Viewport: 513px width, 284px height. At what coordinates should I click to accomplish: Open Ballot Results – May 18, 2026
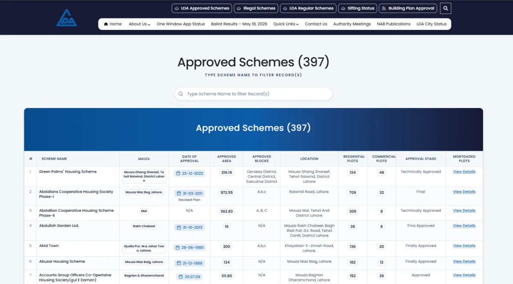pyautogui.click(x=239, y=24)
